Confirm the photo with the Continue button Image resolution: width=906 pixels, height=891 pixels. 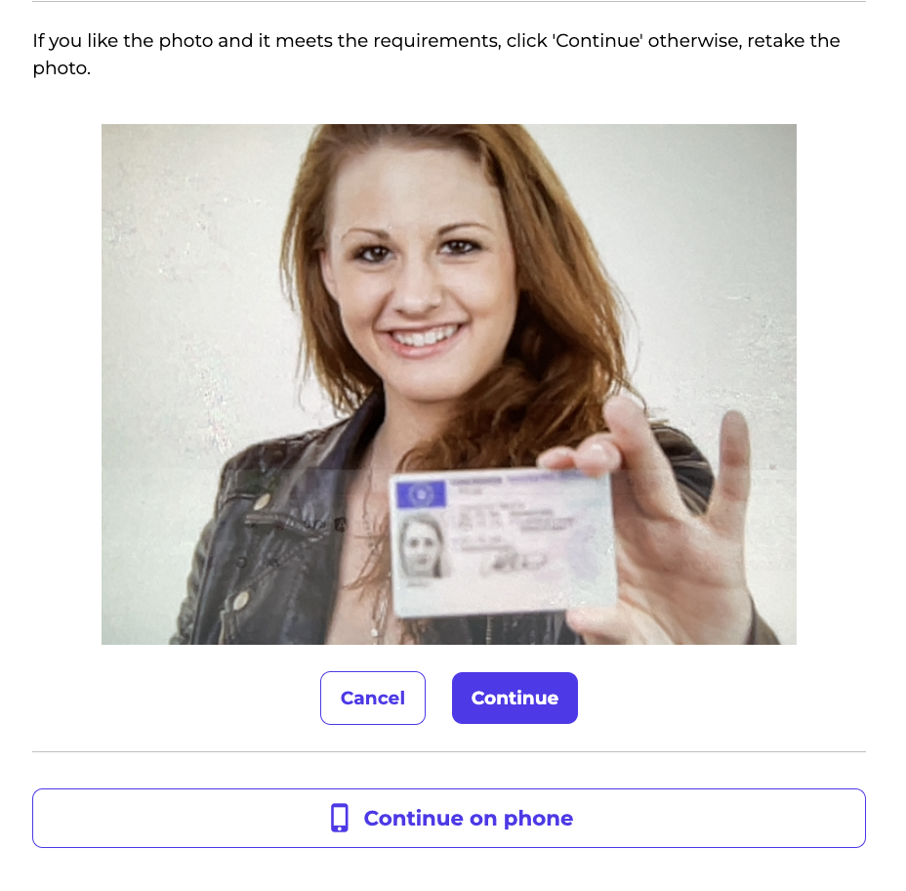click(x=515, y=698)
